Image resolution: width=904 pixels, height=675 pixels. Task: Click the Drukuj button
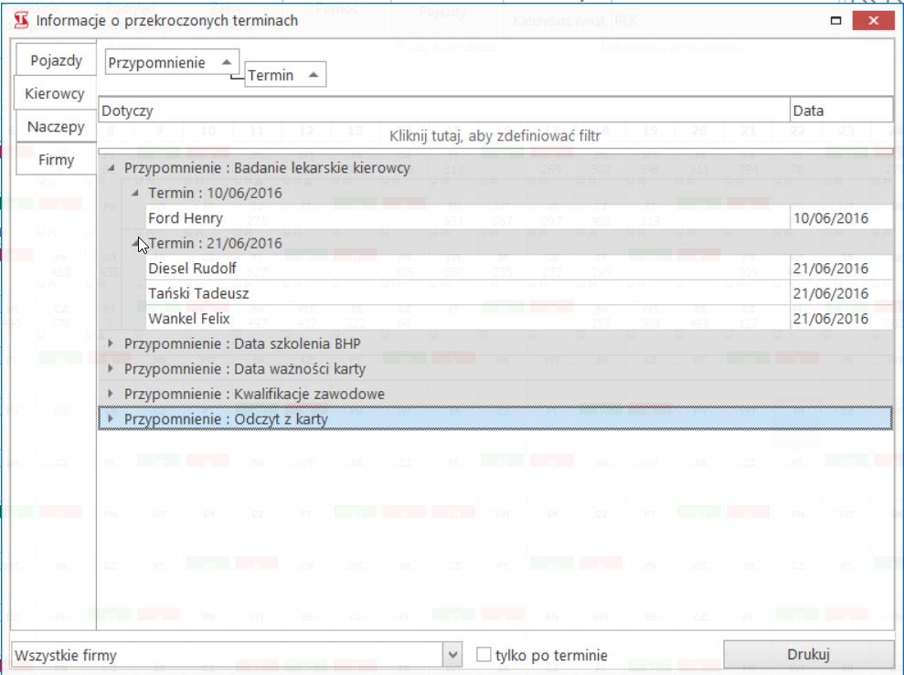click(x=808, y=654)
